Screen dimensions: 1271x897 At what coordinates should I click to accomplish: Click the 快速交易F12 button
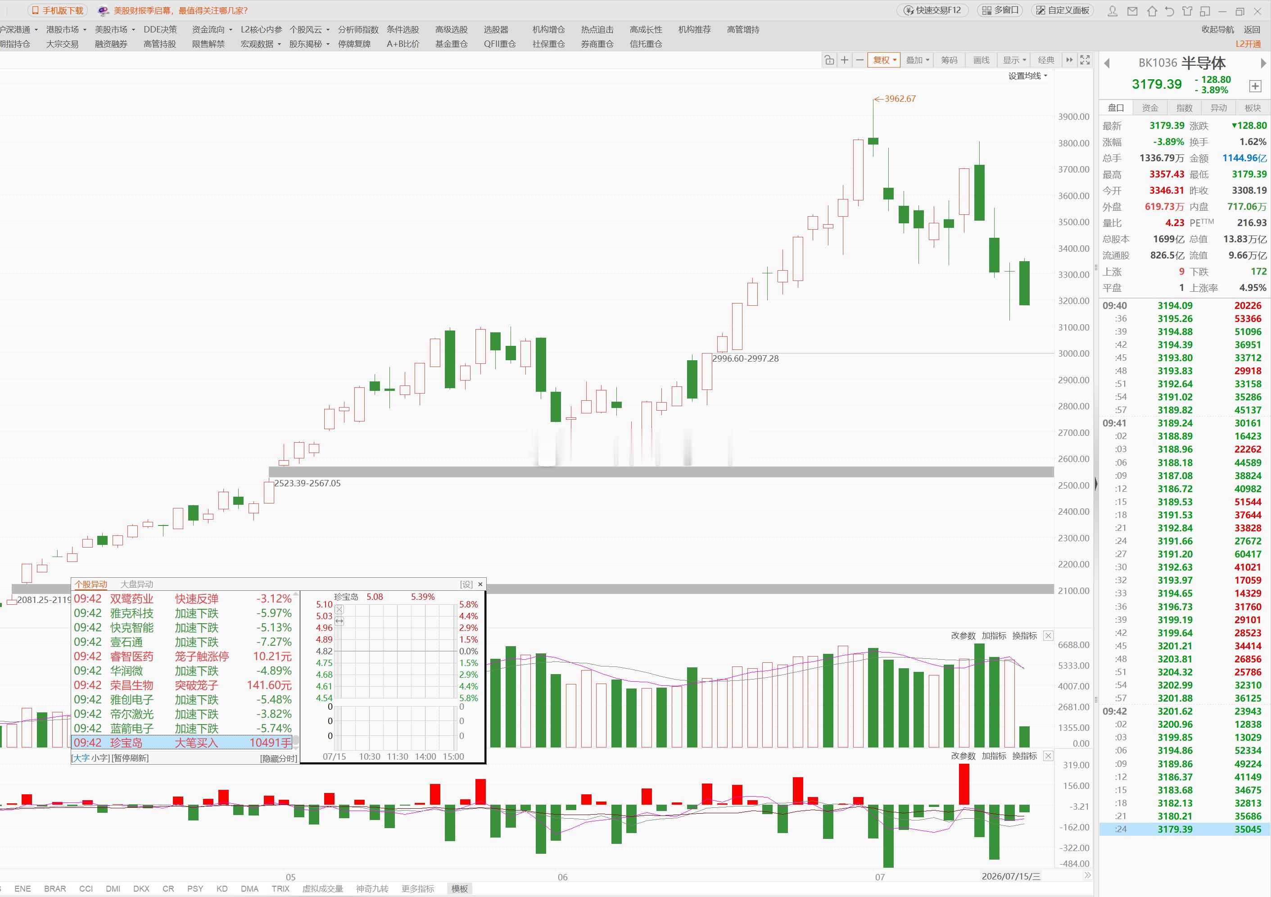(932, 10)
